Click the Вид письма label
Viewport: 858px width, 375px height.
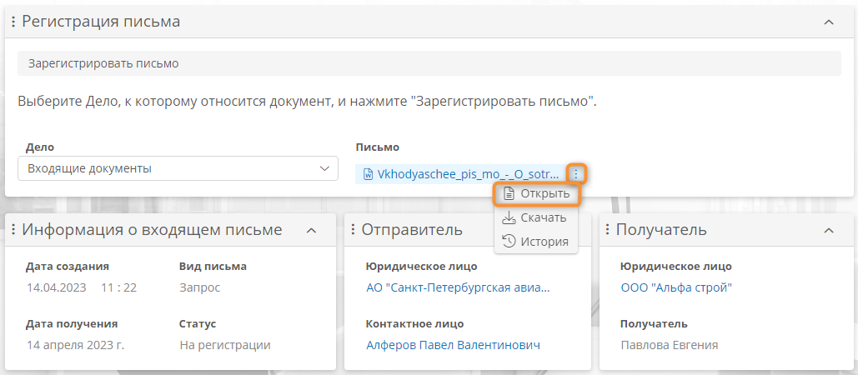click(213, 266)
